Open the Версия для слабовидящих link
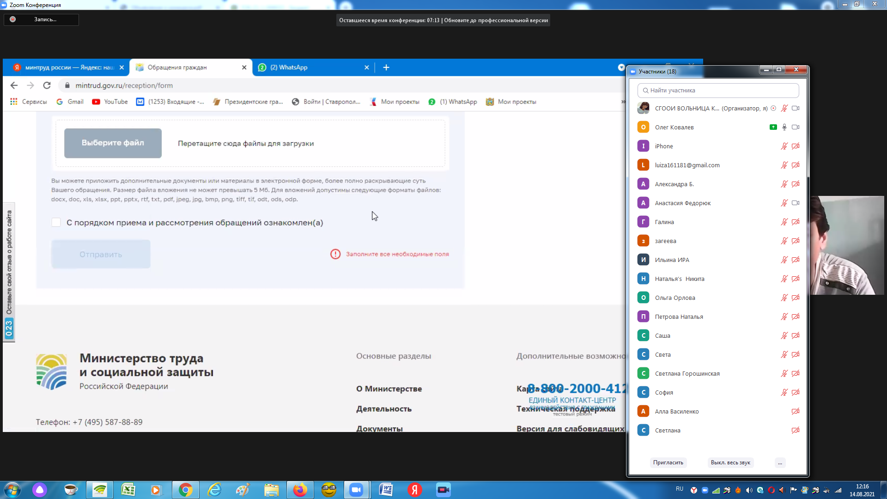 point(570,429)
